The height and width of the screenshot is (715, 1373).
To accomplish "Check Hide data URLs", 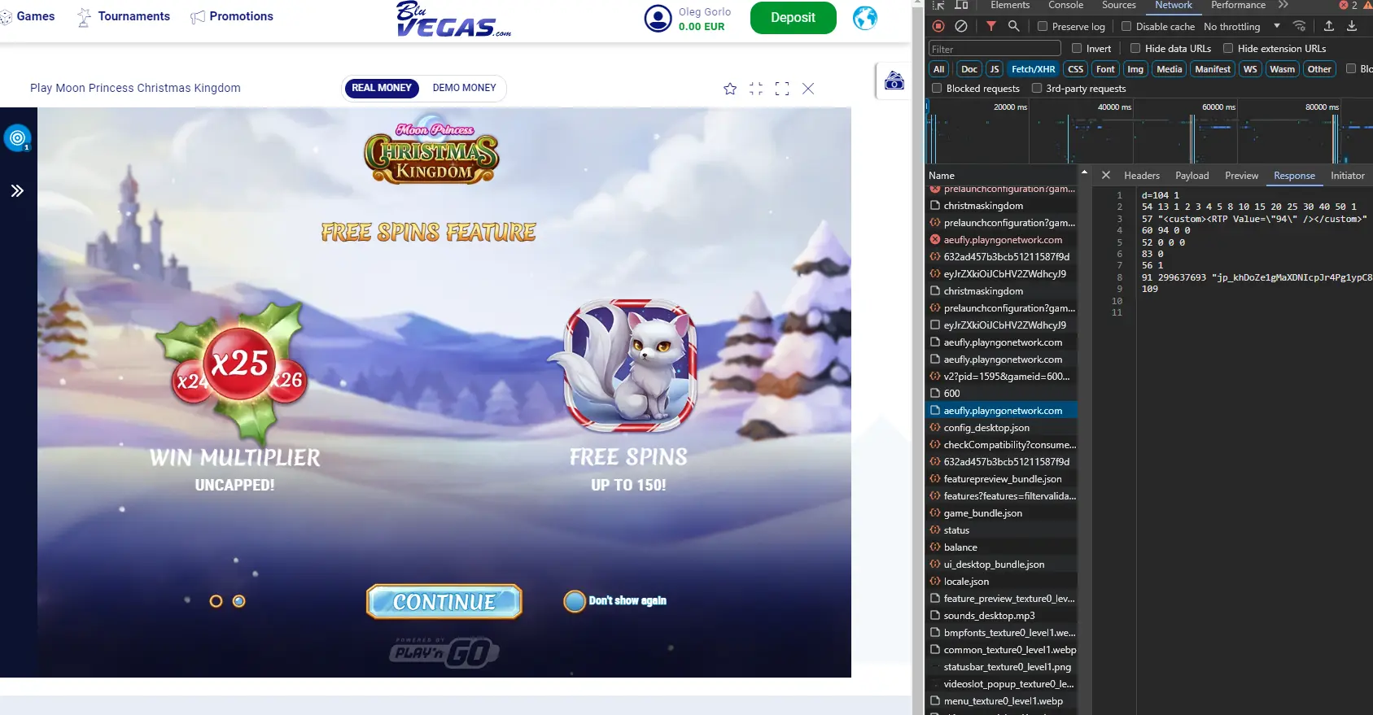I will click(x=1135, y=48).
